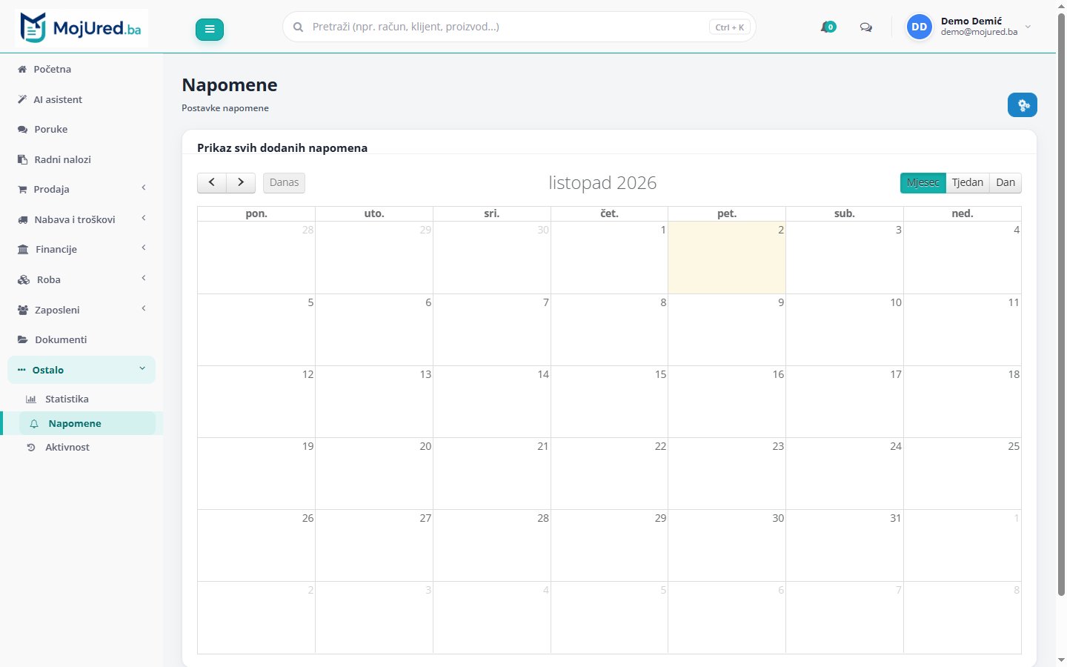Select October 15 calendar day

click(609, 402)
